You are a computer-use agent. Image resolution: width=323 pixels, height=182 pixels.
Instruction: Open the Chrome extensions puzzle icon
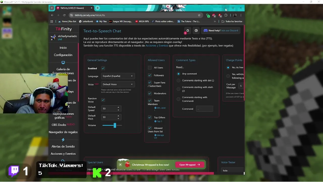coord(226,15)
